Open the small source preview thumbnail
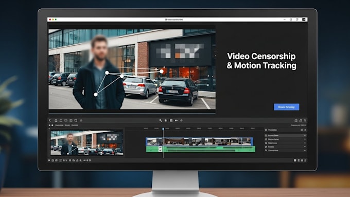The image size is (350, 197). click(86, 142)
